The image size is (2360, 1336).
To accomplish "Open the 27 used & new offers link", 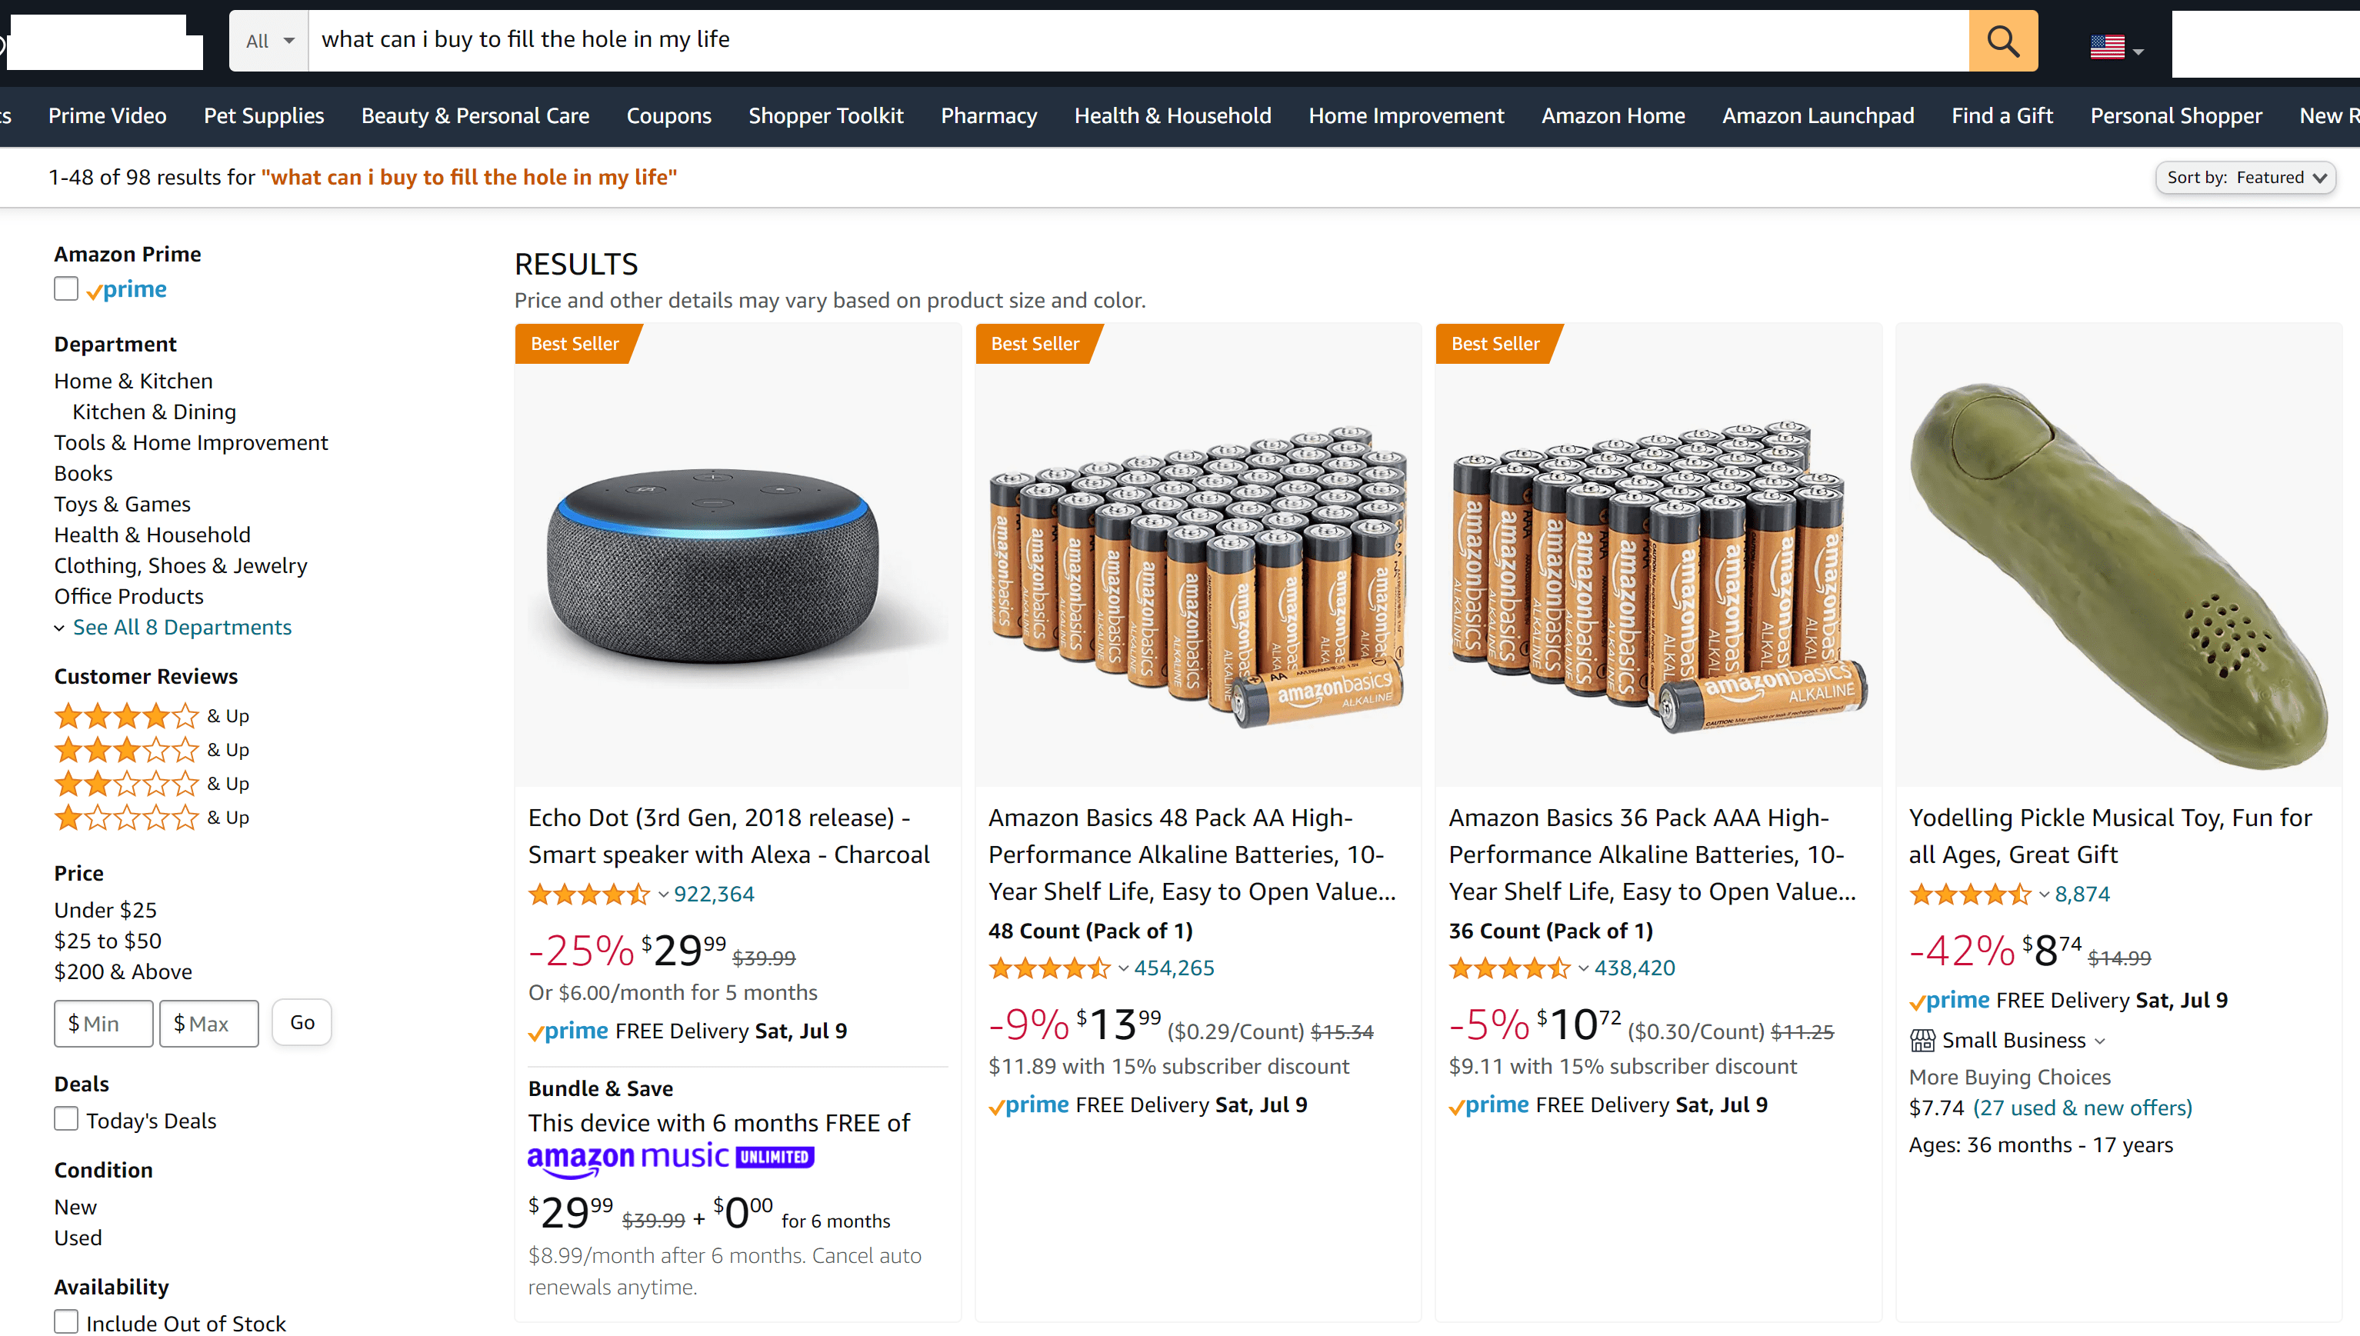I will 2081,1108.
